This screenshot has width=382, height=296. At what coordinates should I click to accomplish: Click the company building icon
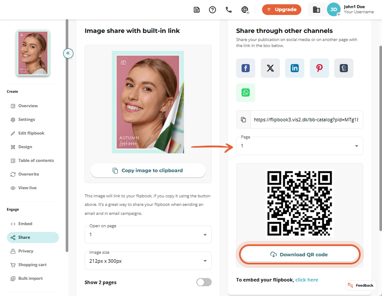coord(316,10)
